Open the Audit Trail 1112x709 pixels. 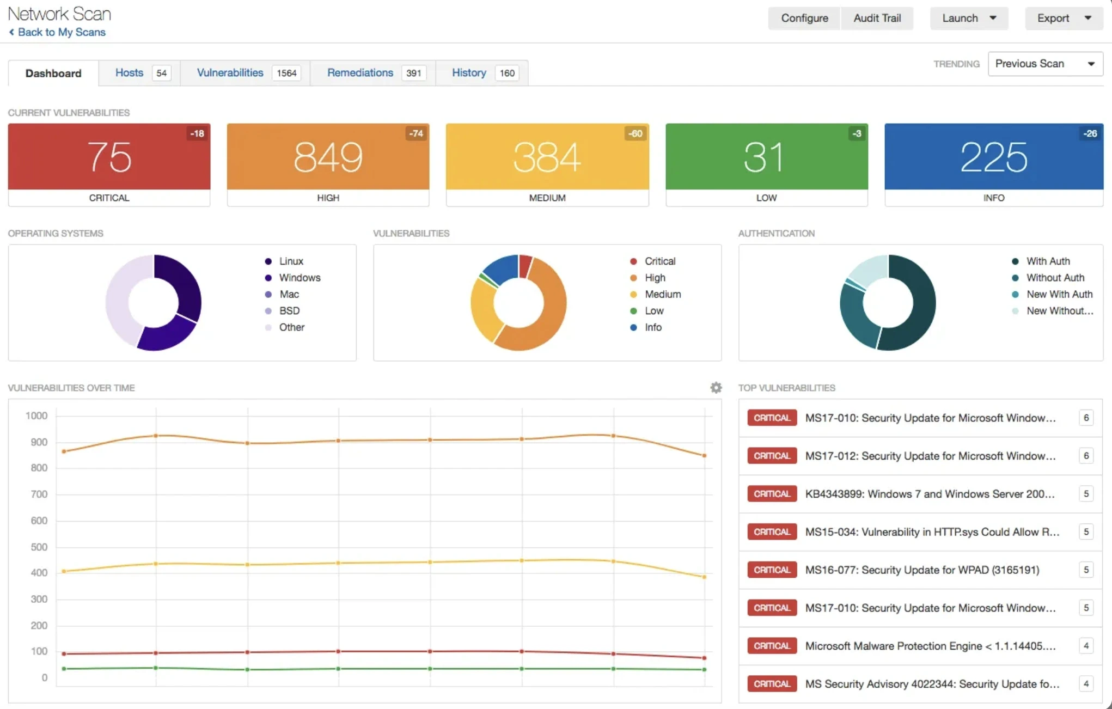point(877,18)
